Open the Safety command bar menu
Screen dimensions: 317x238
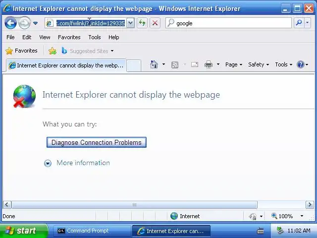[x=259, y=64]
